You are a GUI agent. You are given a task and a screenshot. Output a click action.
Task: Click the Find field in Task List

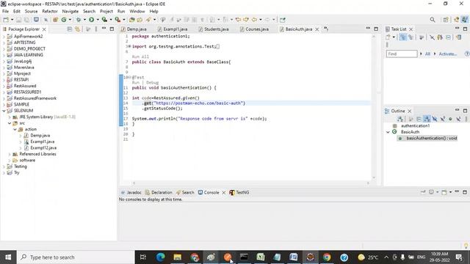pos(402,54)
